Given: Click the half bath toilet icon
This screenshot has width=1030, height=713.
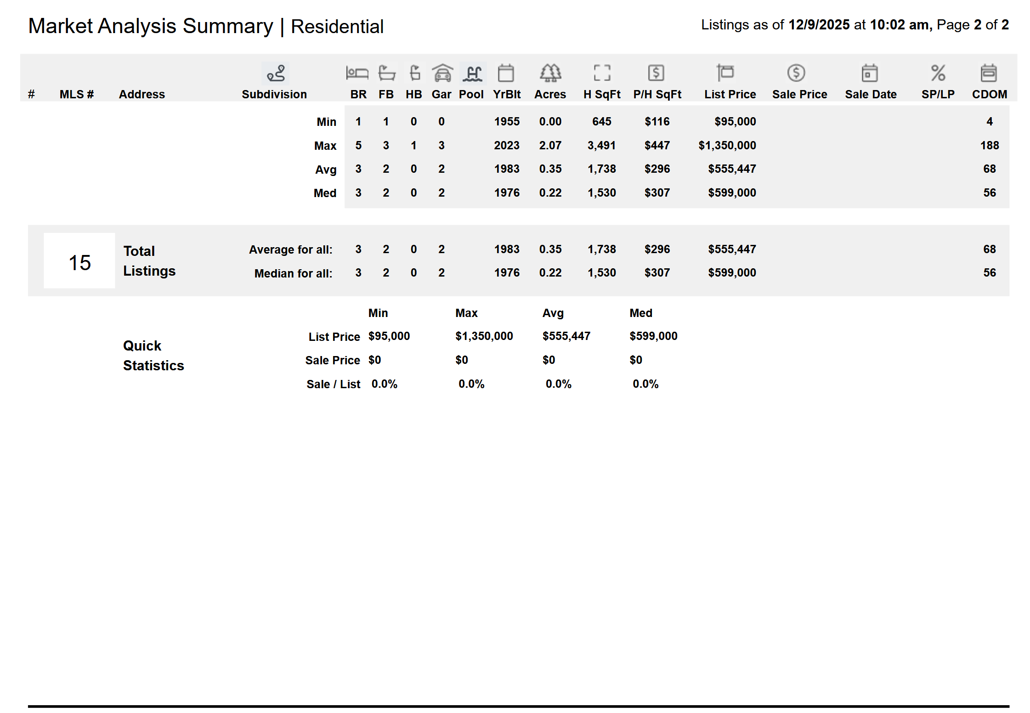Looking at the screenshot, I should [x=414, y=73].
